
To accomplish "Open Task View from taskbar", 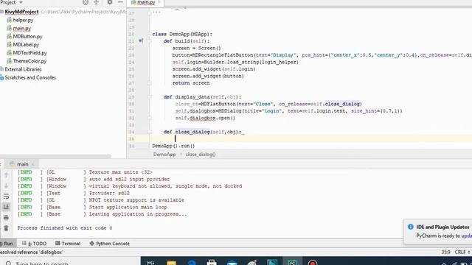I will coord(150,262).
